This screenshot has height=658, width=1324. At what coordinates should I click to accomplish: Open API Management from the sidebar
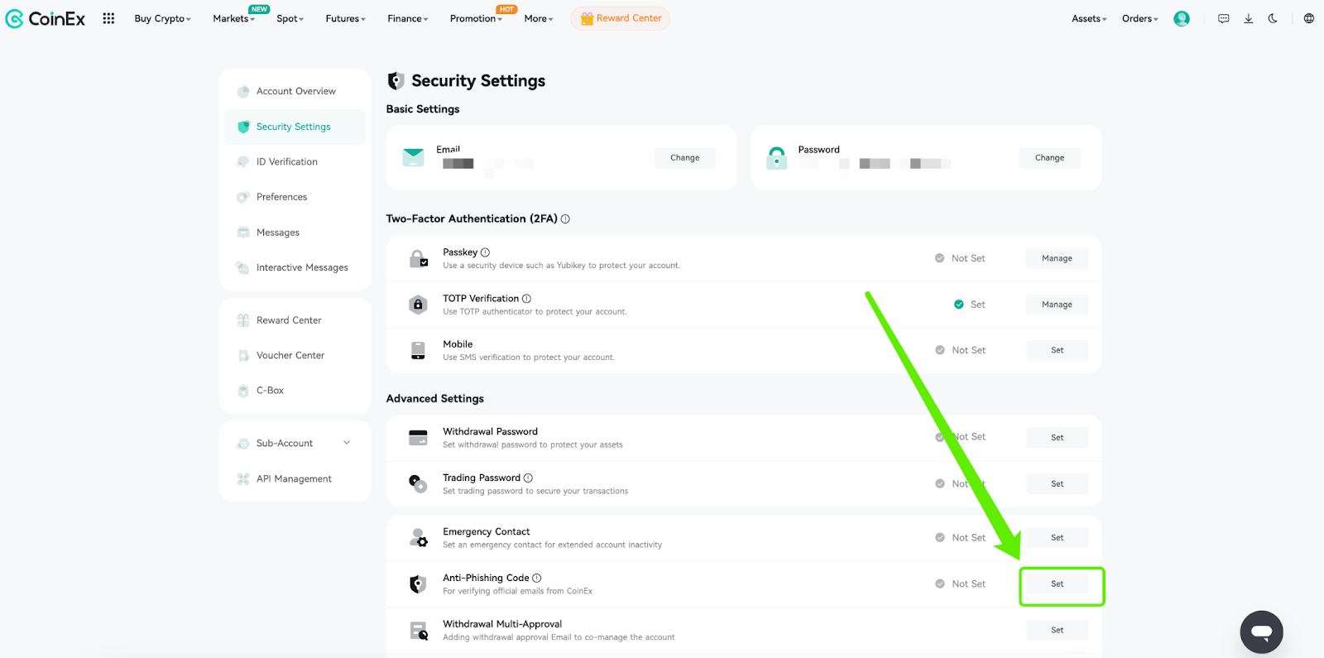[x=295, y=479]
